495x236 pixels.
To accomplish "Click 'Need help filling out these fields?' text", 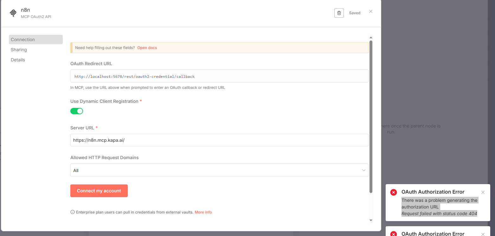I will (x=105, y=48).
